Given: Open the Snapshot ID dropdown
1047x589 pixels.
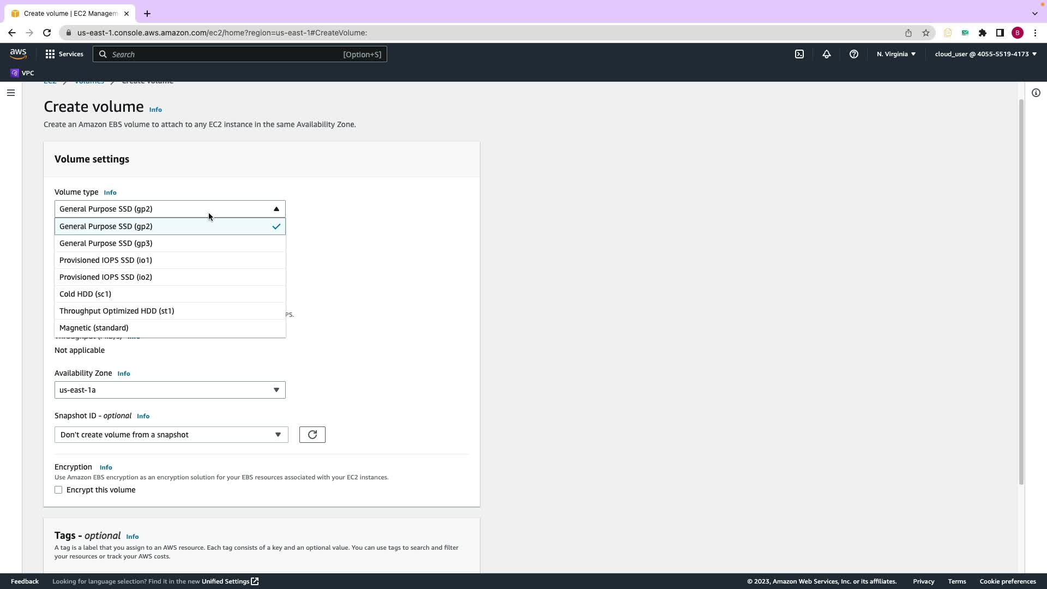Looking at the screenshot, I should (x=171, y=435).
